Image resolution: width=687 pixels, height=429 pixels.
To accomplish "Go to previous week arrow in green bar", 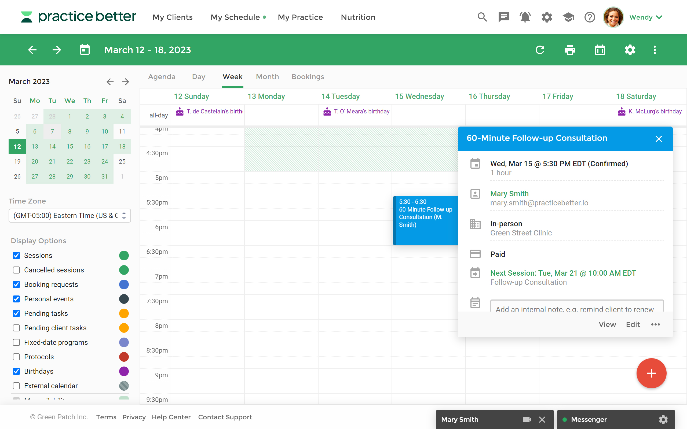I will pyautogui.click(x=32, y=50).
